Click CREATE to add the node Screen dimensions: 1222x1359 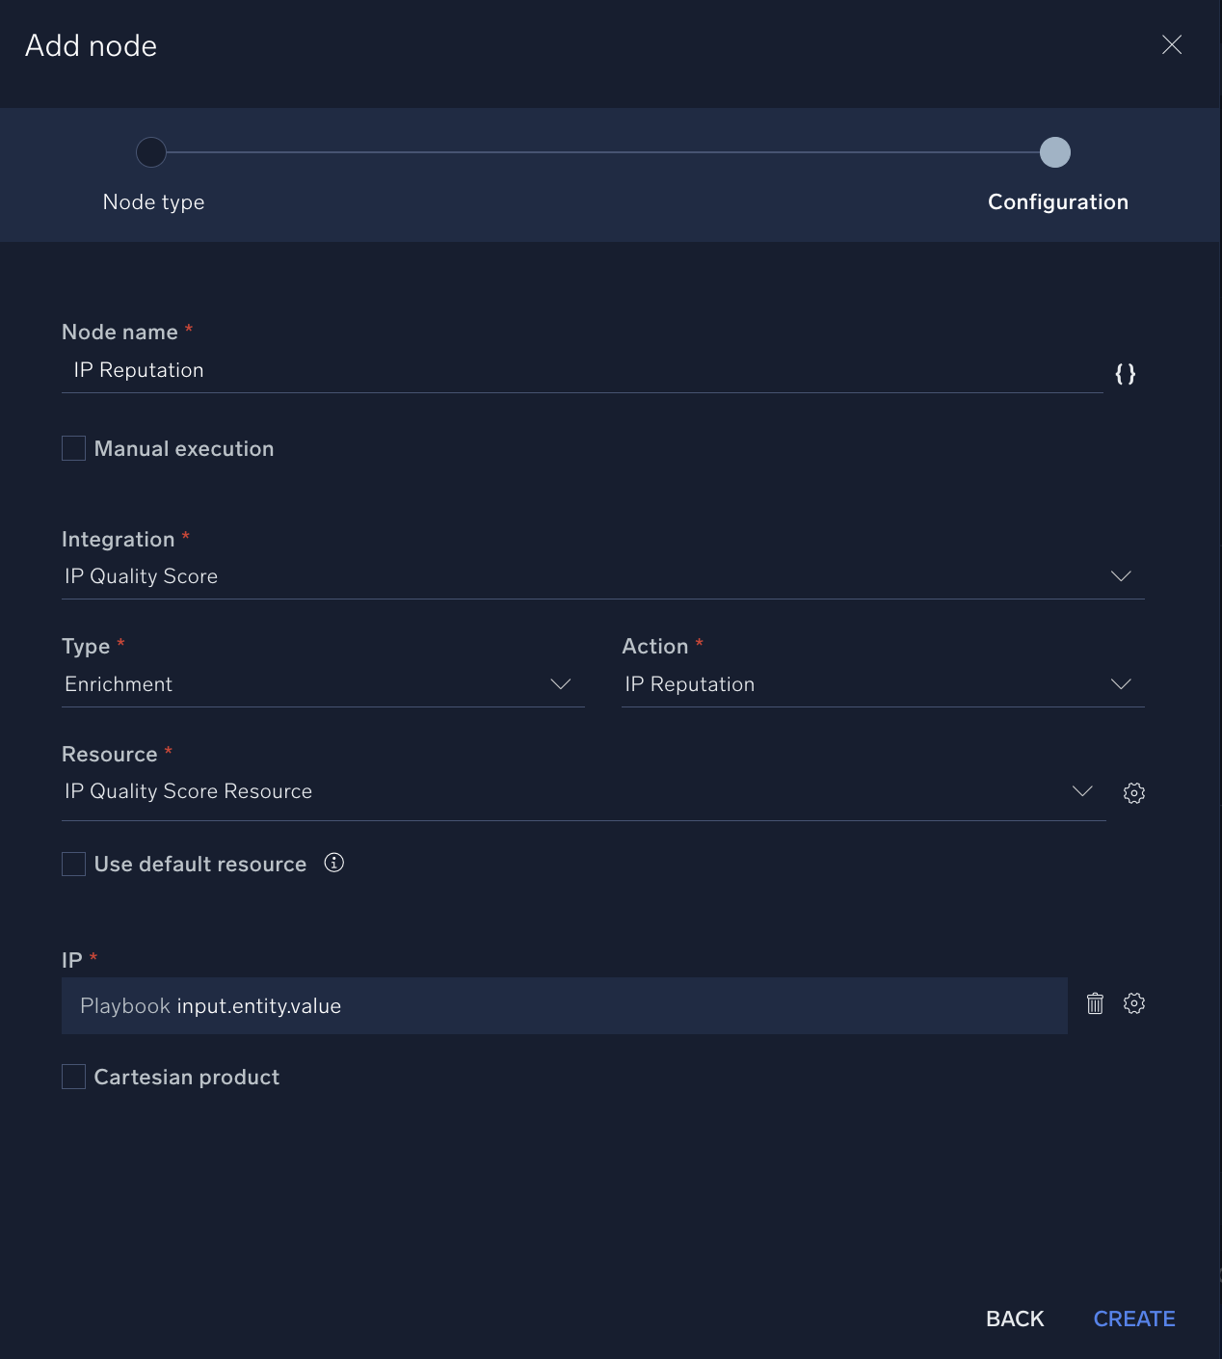[x=1134, y=1318]
